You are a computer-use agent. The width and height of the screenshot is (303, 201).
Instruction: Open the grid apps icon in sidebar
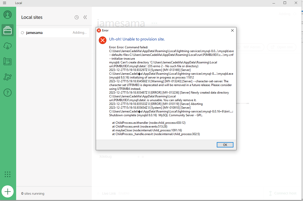[x=8, y=174]
